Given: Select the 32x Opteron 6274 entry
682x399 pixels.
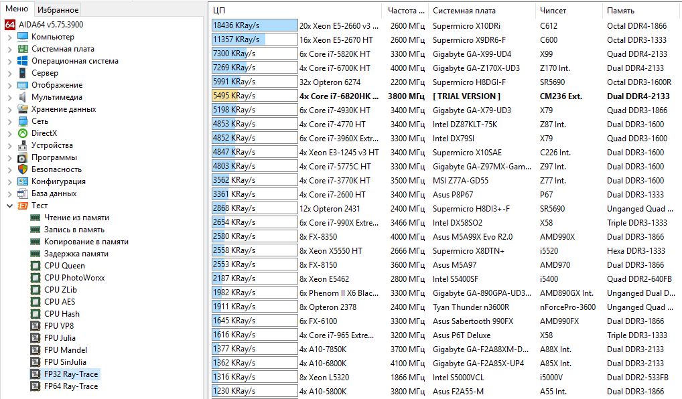Looking at the screenshot, I should (330, 82).
